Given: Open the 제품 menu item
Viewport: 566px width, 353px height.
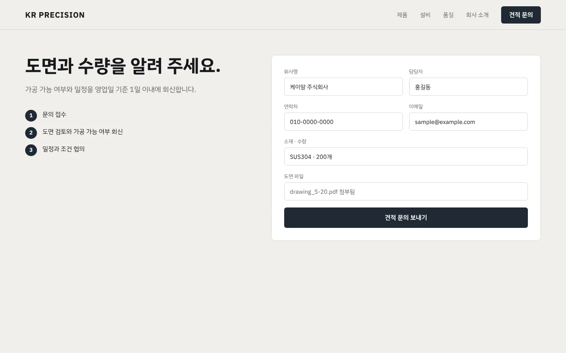Looking at the screenshot, I should point(402,15).
